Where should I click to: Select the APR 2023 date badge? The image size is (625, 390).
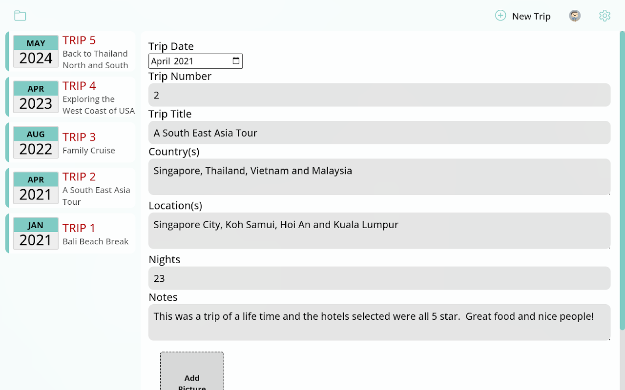pos(36,97)
